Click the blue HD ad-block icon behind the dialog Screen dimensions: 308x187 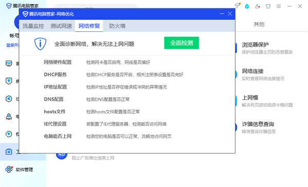pyautogui.click(x=62, y=156)
